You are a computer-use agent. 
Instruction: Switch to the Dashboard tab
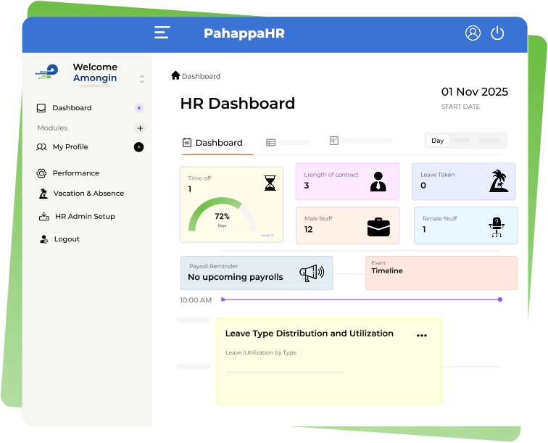click(212, 143)
